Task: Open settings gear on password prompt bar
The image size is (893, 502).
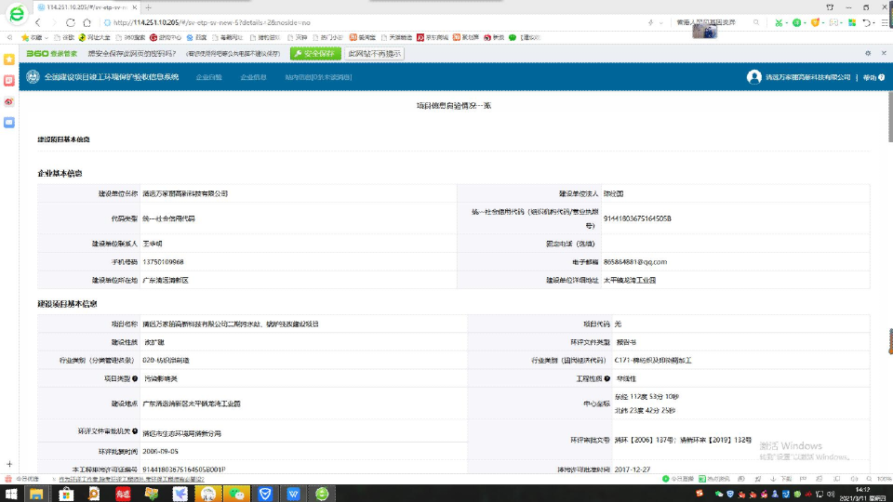Action: pos(869,54)
